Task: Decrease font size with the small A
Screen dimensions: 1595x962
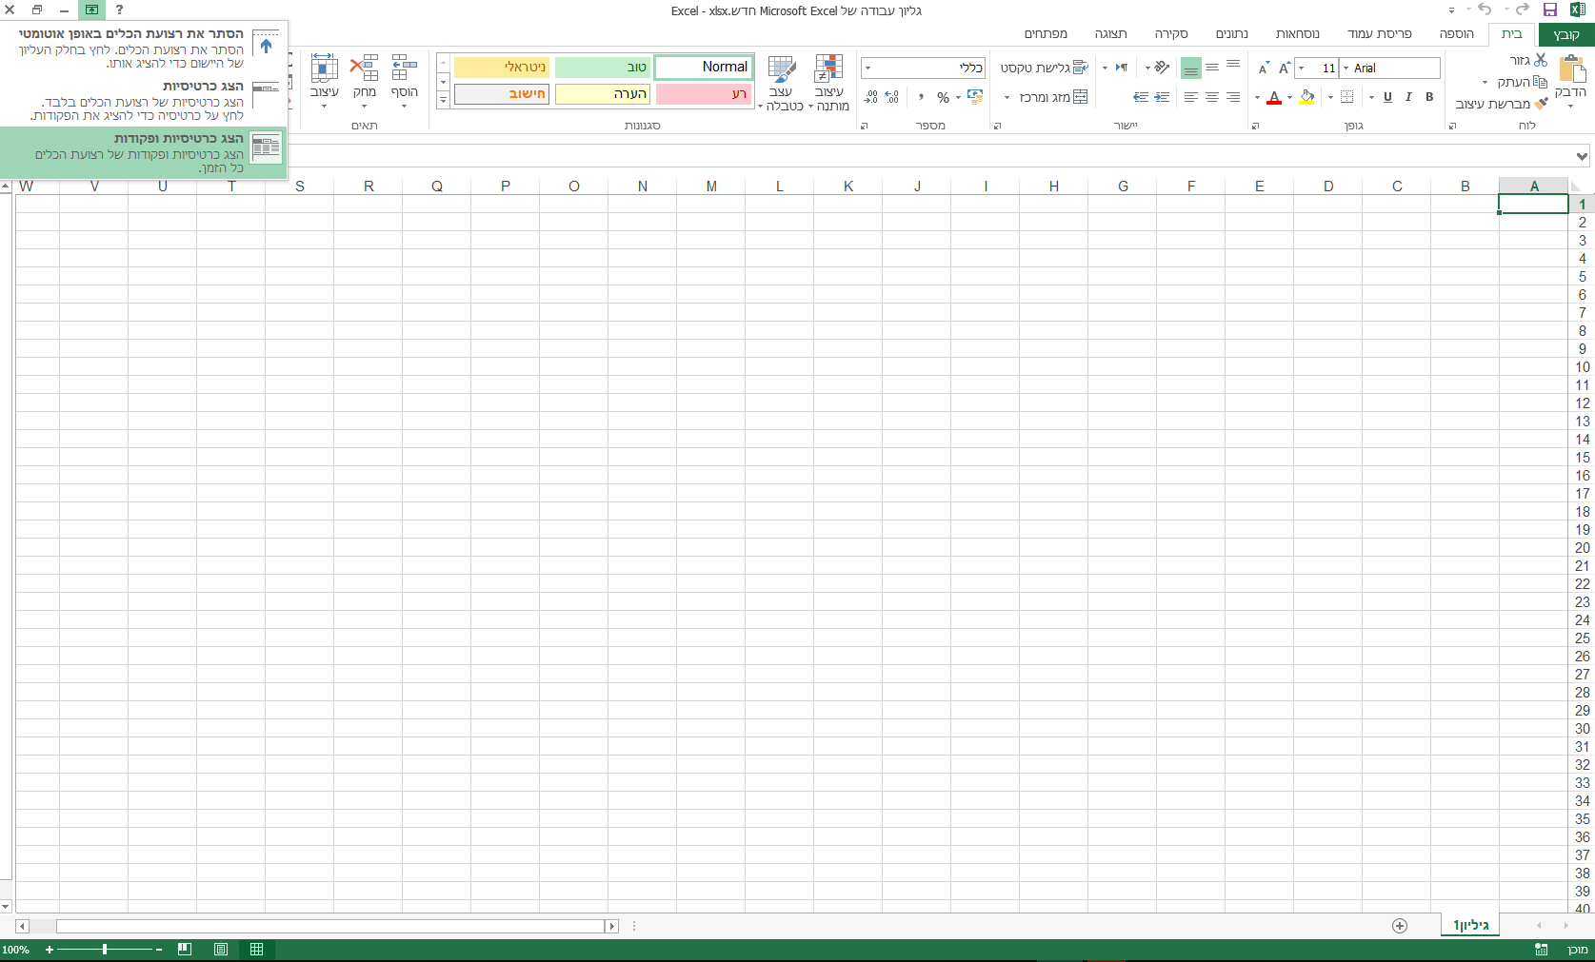Action: (x=1264, y=68)
